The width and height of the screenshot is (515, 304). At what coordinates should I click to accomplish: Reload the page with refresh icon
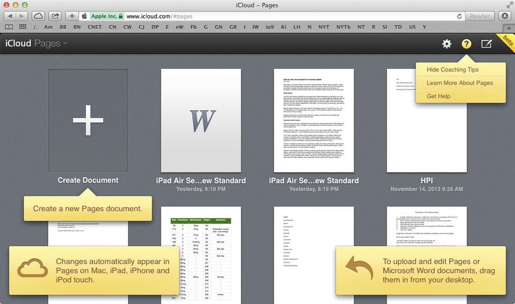click(x=459, y=16)
